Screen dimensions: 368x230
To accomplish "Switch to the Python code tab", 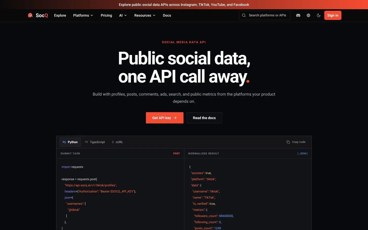I will 70,142.
